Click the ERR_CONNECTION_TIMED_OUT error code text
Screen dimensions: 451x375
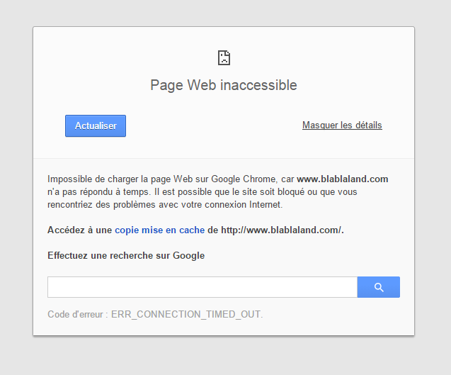[x=185, y=314]
